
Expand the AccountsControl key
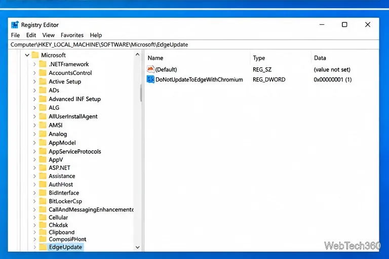click(34, 73)
